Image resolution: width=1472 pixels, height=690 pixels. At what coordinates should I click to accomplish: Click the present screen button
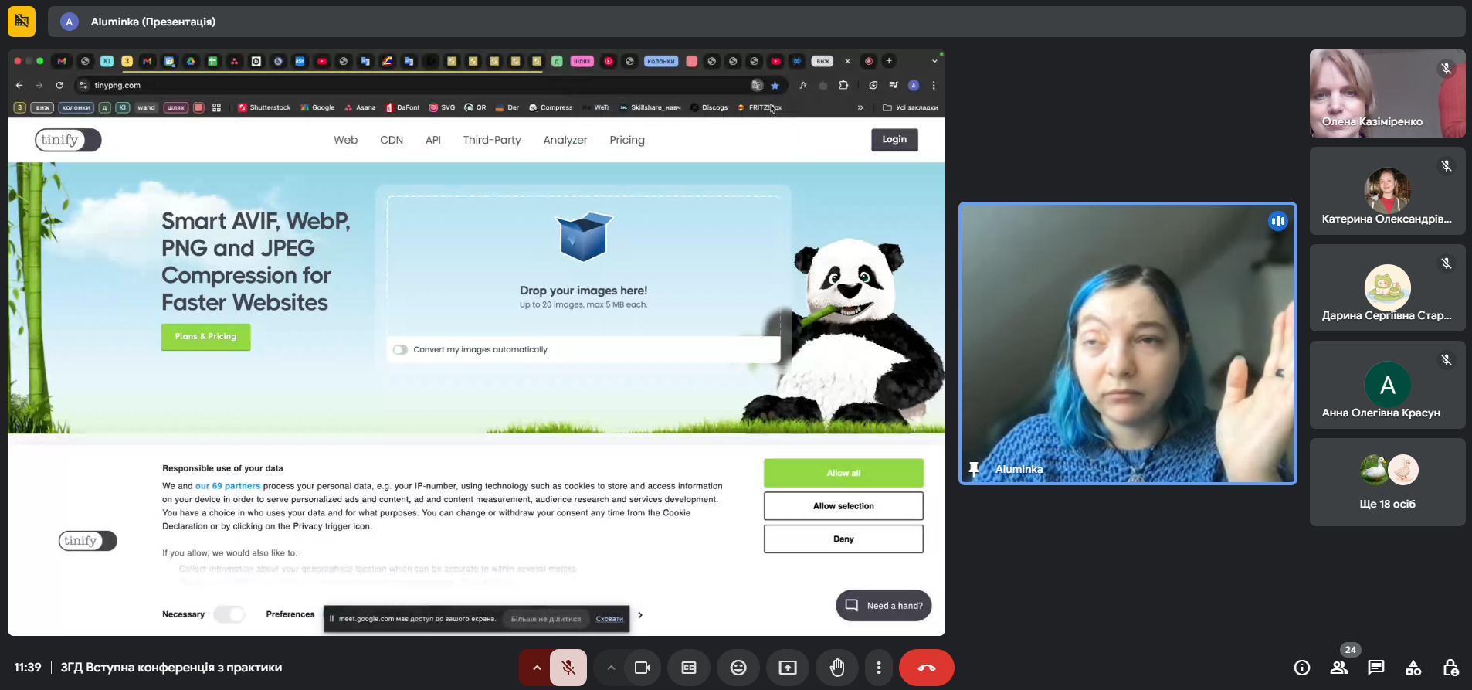click(788, 668)
